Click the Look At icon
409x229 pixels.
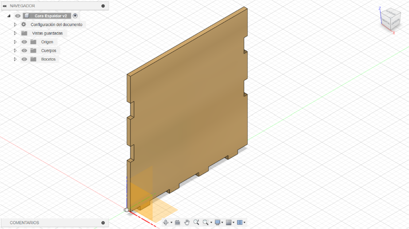(177, 222)
